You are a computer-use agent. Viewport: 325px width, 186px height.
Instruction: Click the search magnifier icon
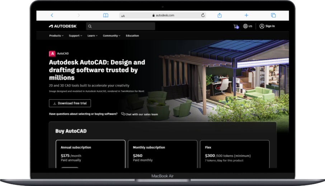pyautogui.click(x=90, y=26)
